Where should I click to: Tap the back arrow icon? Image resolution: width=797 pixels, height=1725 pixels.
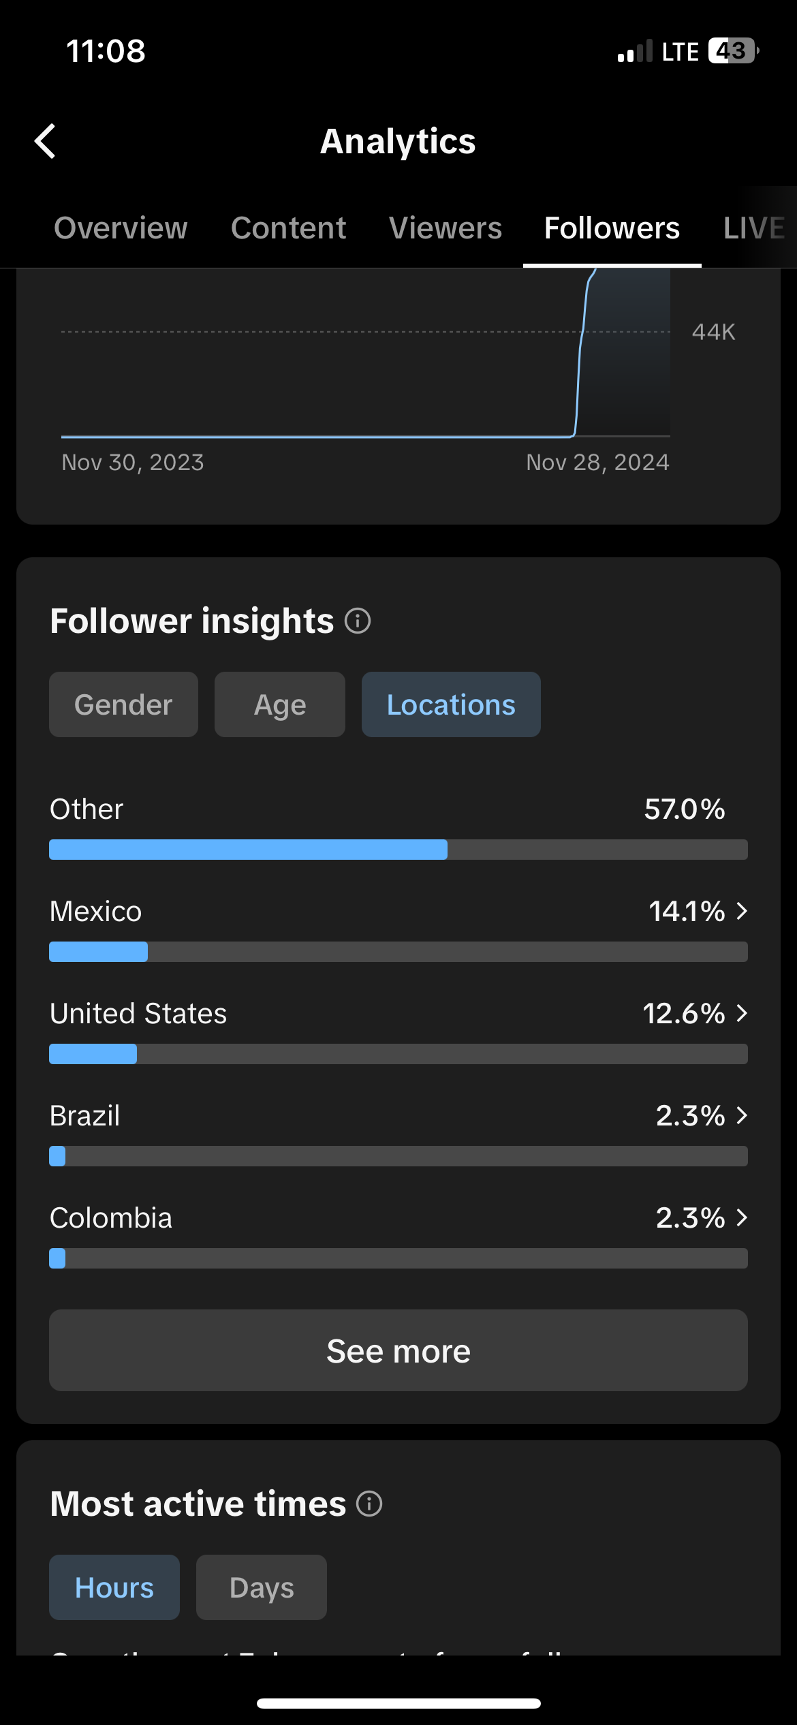pos(45,141)
